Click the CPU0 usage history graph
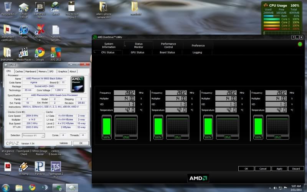 click(126, 127)
